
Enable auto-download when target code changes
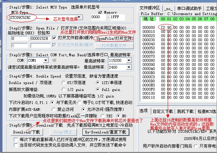(15, 145)
